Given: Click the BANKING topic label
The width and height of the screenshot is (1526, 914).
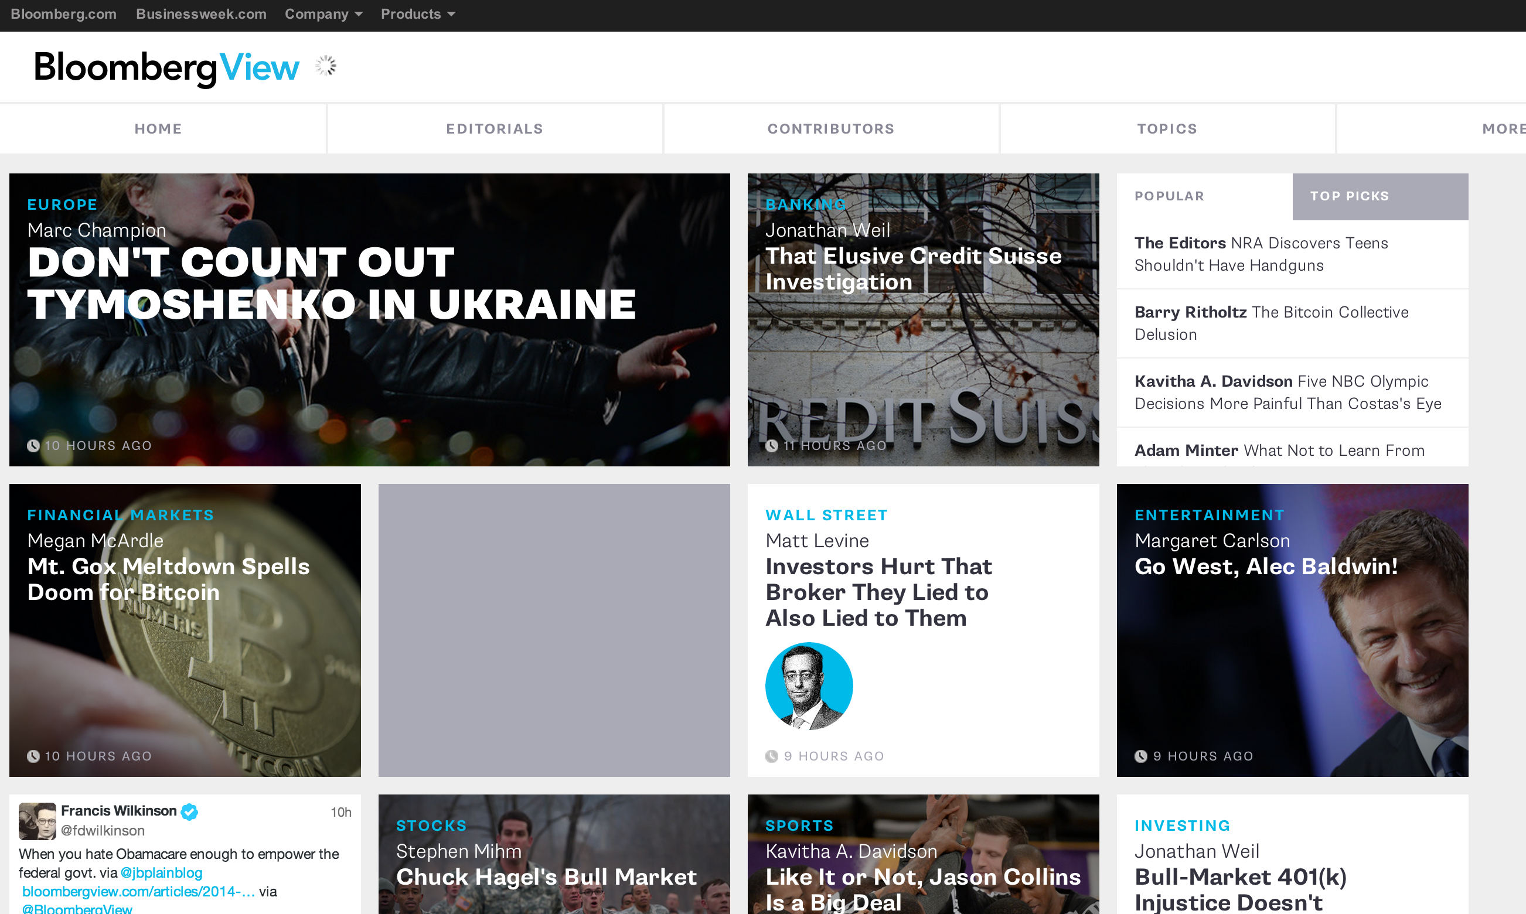Looking at the screenshot, I should [x=805, y=204].
